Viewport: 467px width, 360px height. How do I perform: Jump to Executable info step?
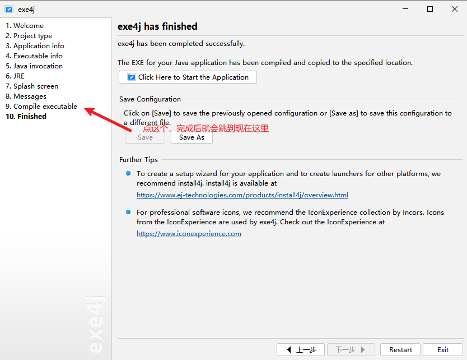(x=34, y=56)
